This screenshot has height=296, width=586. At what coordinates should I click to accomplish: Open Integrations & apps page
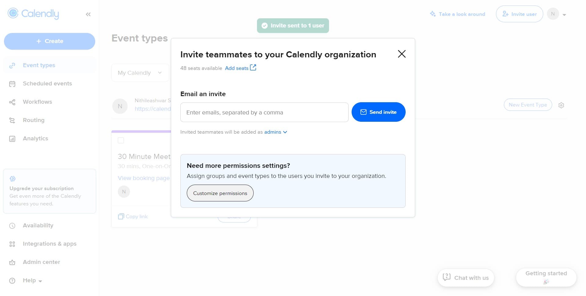(x=49, y=244)
